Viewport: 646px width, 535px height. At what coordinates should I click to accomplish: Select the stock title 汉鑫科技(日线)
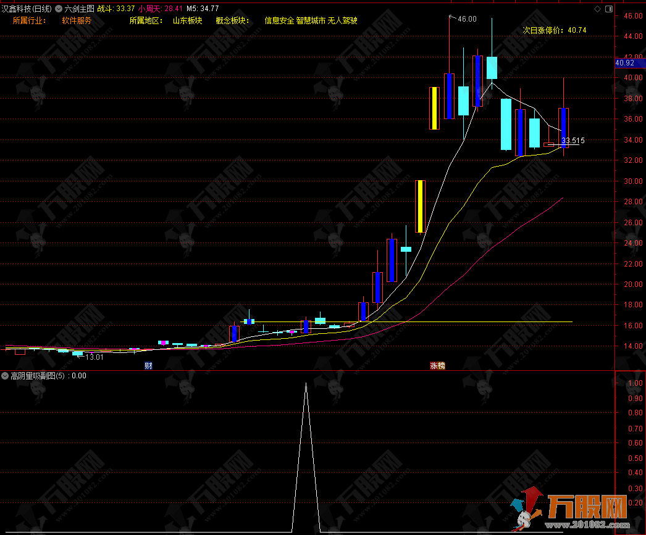[27, 9]
